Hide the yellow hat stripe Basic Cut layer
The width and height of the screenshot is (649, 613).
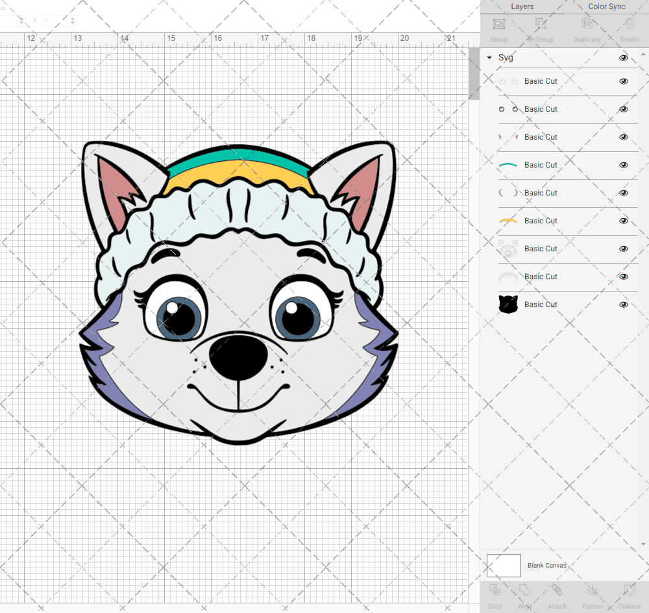tap(623, 221)
